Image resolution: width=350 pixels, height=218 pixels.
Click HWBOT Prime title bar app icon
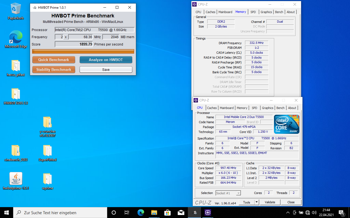click(x=34, y=8)
